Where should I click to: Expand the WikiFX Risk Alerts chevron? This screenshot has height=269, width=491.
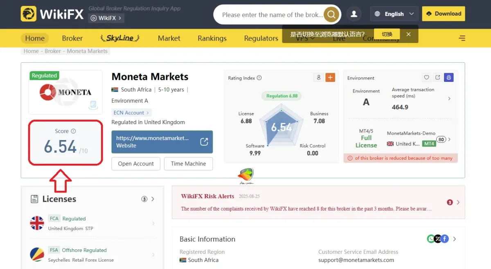[x=458, y=202]
